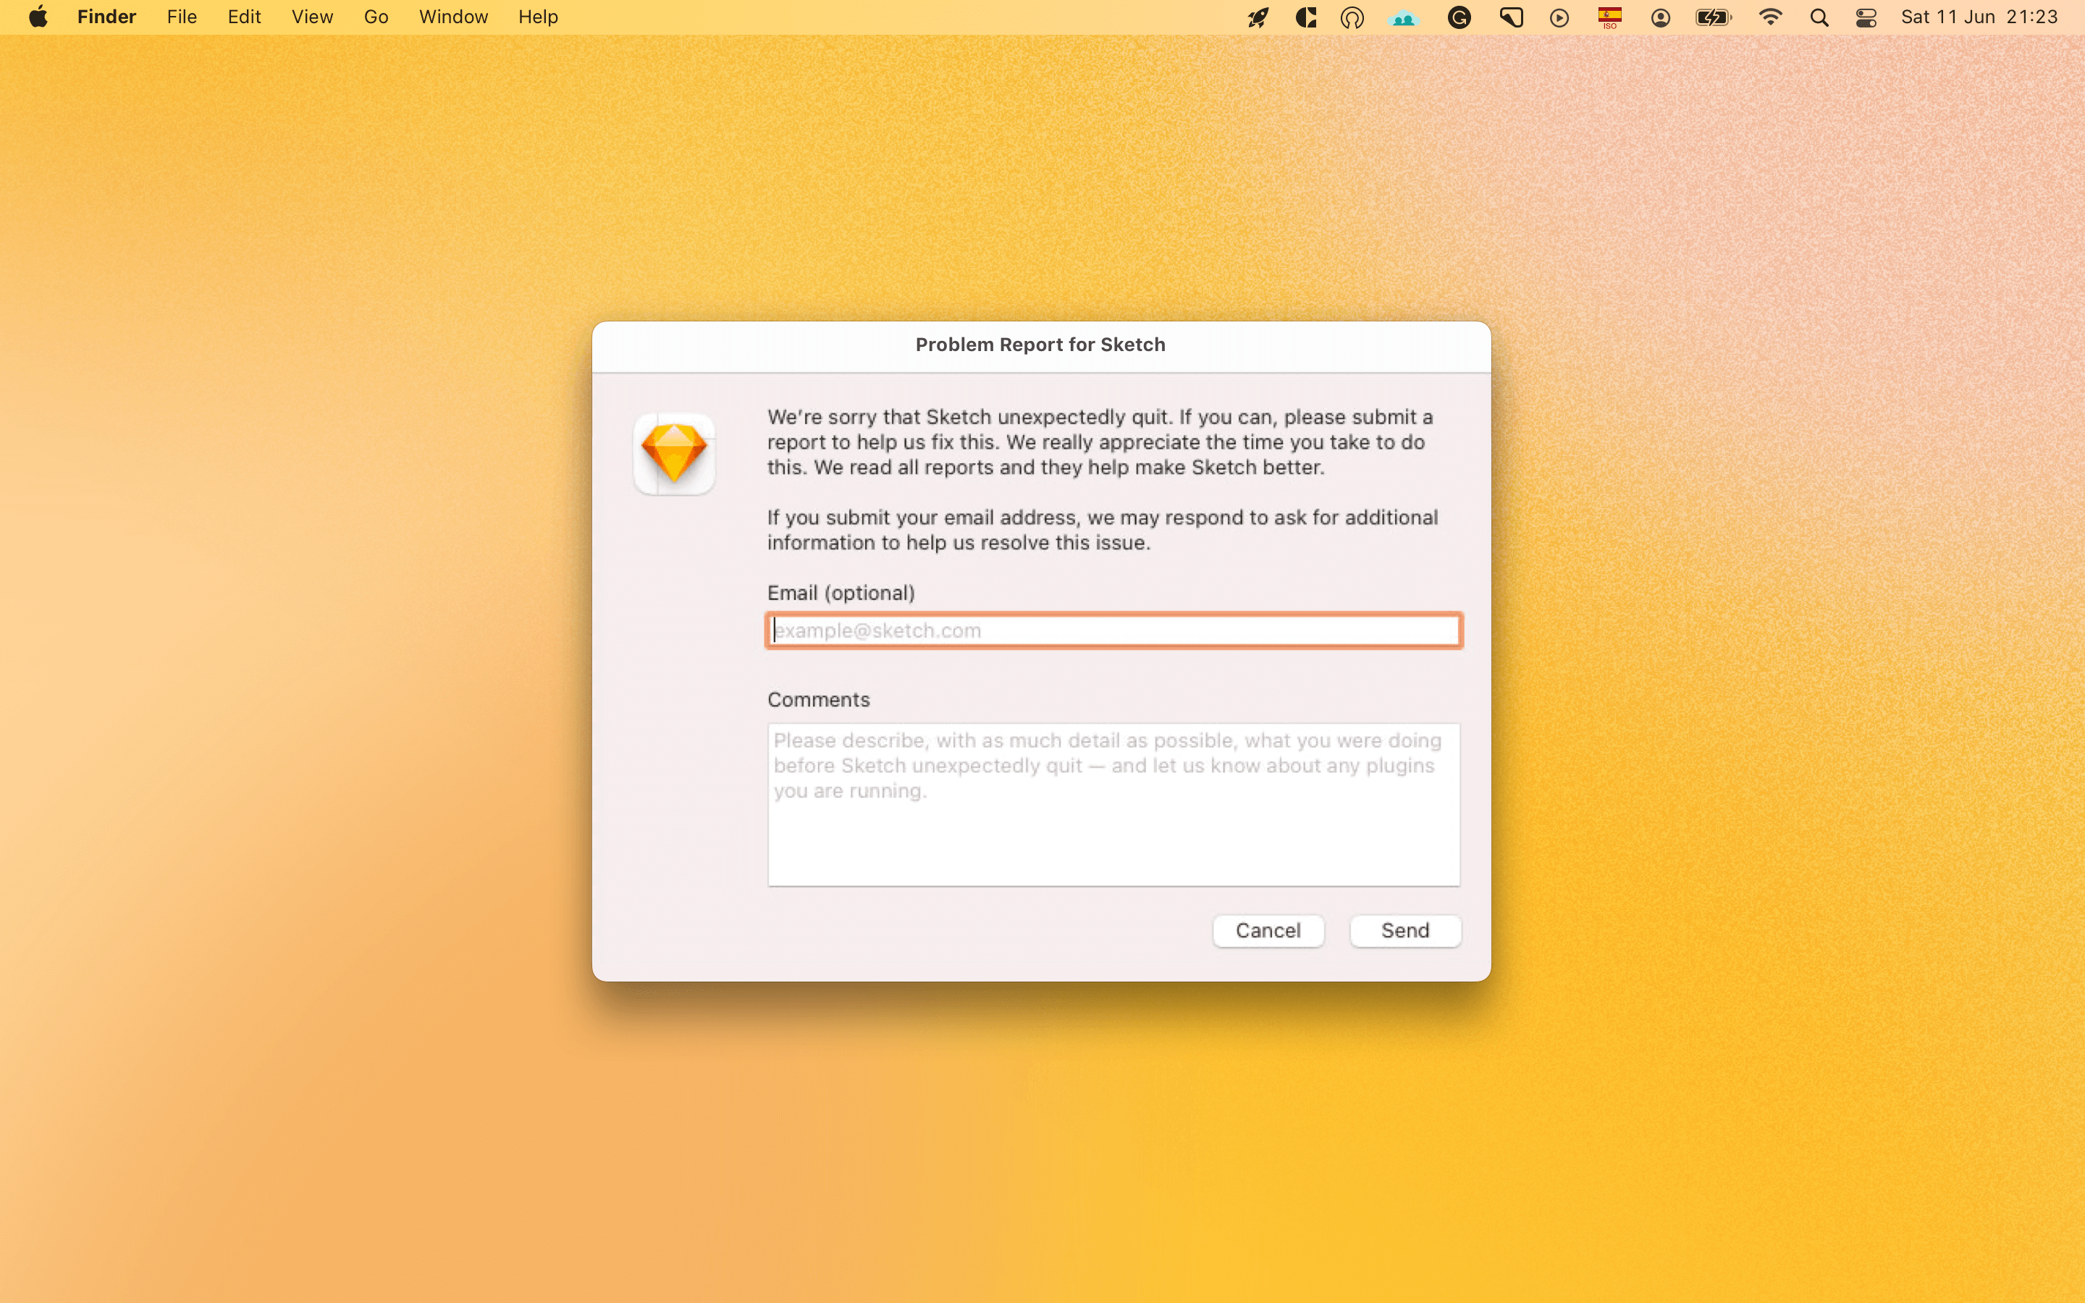Switch input source via the Spanish ISO flag

tap(1610, 17)
